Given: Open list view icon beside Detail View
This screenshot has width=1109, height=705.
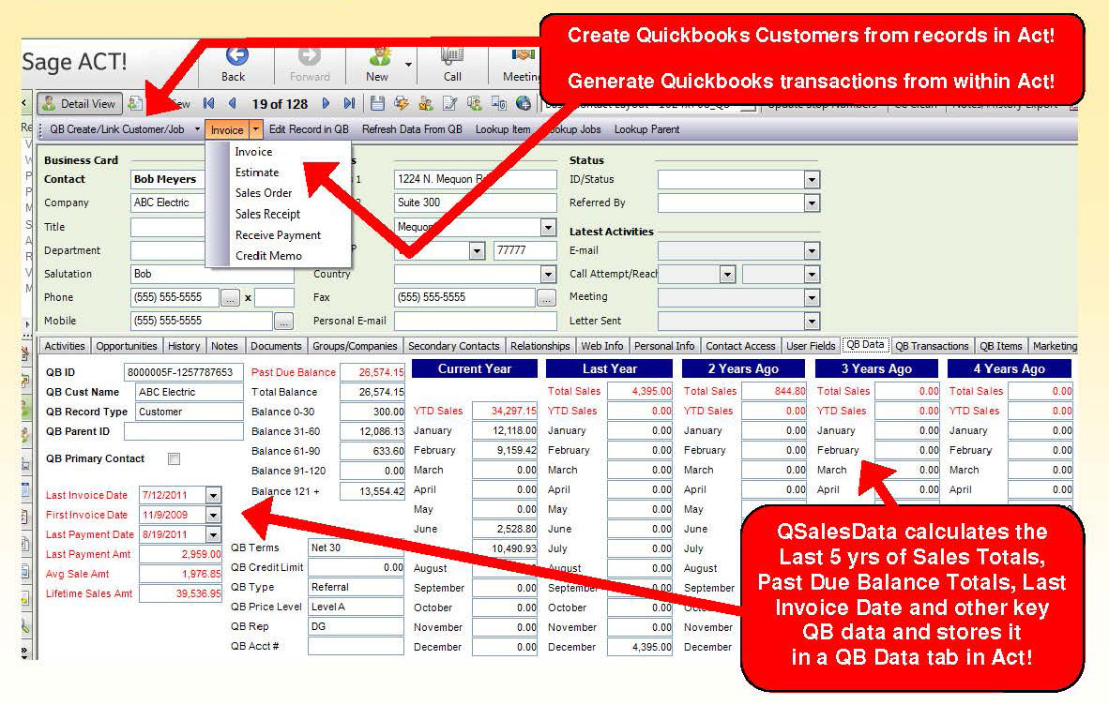Looking at the screenshot, I should pos(135,104).
